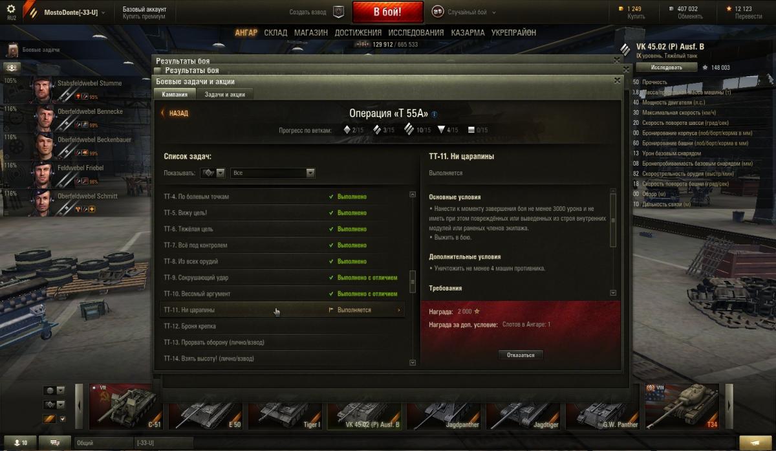Toggle the elite vehicles filter checkbox
Screen dimensions: 776x451
(x=63, y=419)
